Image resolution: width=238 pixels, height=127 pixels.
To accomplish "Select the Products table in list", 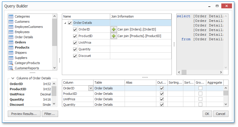I will [22, 47].
